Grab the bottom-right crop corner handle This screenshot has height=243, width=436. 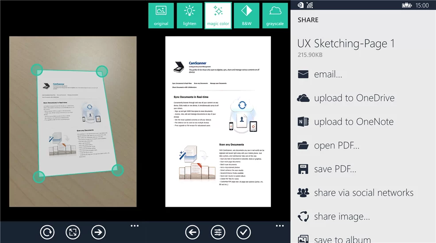point(118,170)
